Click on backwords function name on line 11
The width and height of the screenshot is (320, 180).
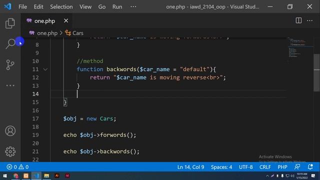121,69
